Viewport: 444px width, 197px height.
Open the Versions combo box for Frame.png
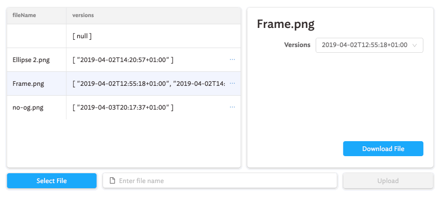(369, 45)
